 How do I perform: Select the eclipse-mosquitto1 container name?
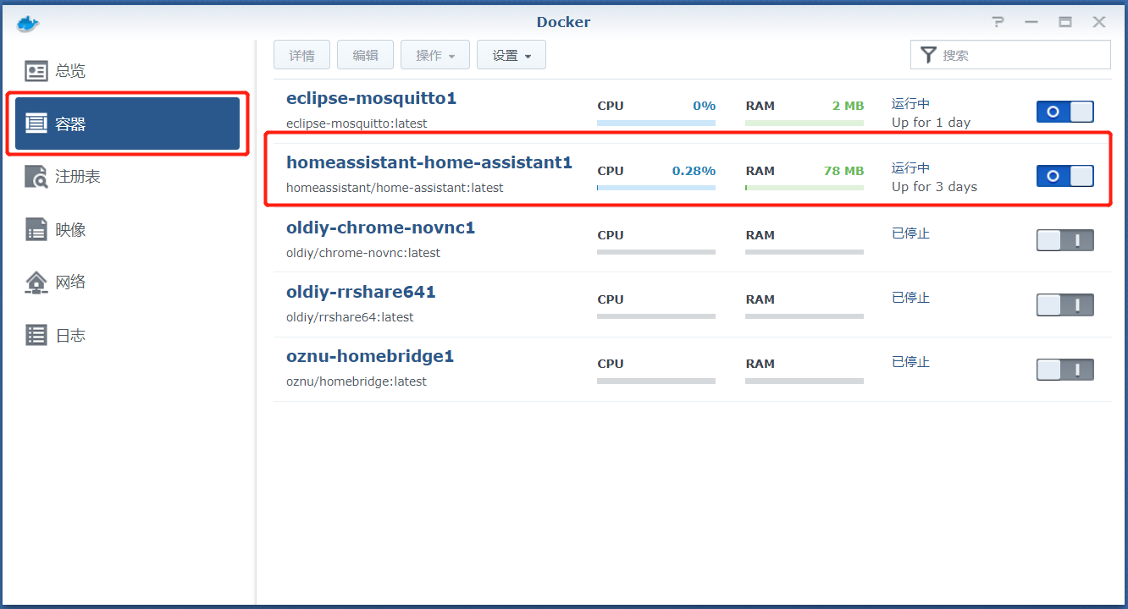372,98
